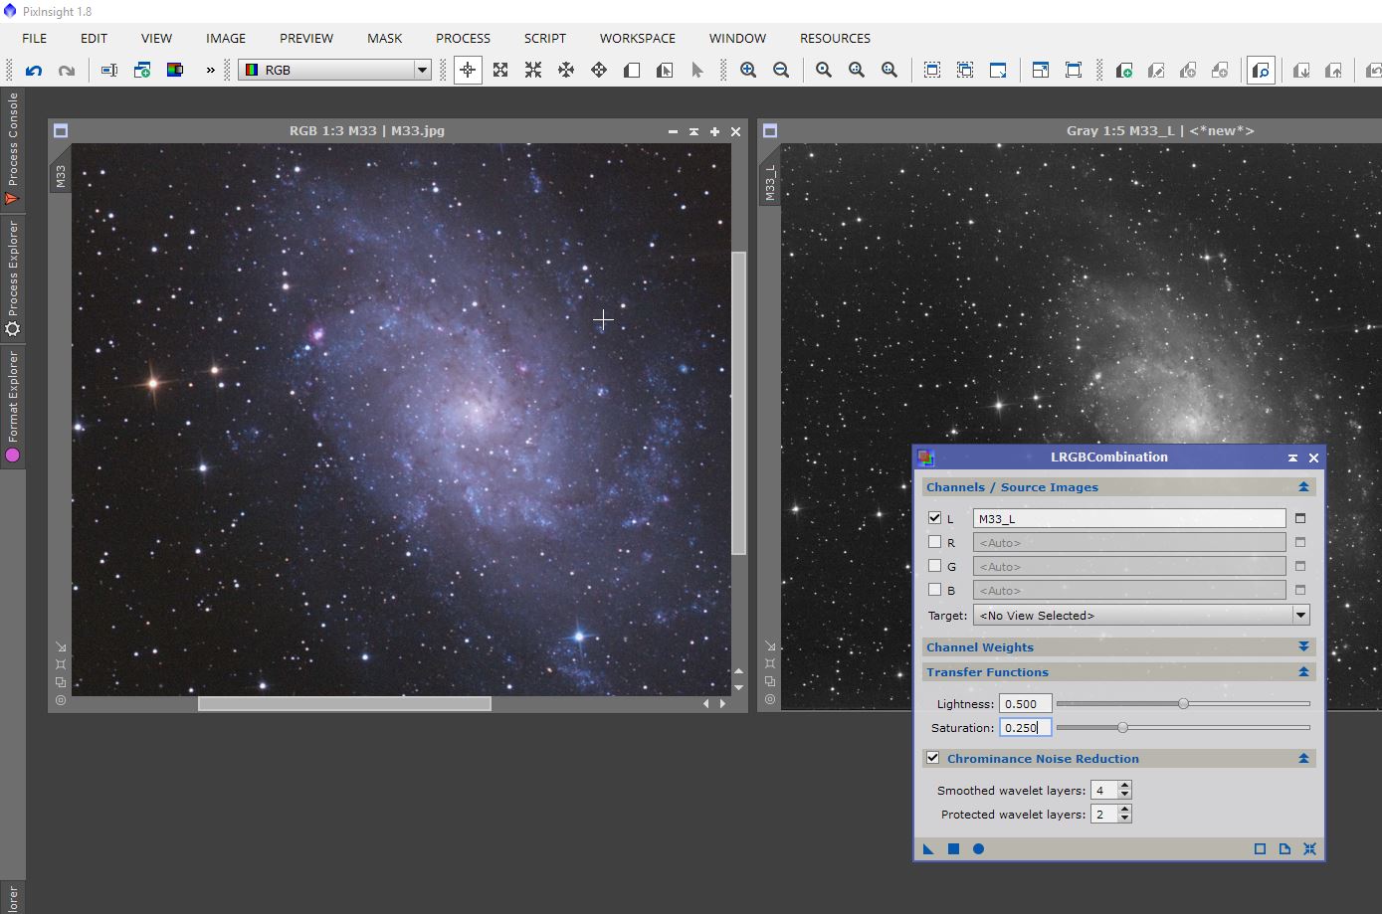The width and height of the screenshot is (1382, 914).
Task: Undo the last action in toolbar
Action: pos(34,70)
